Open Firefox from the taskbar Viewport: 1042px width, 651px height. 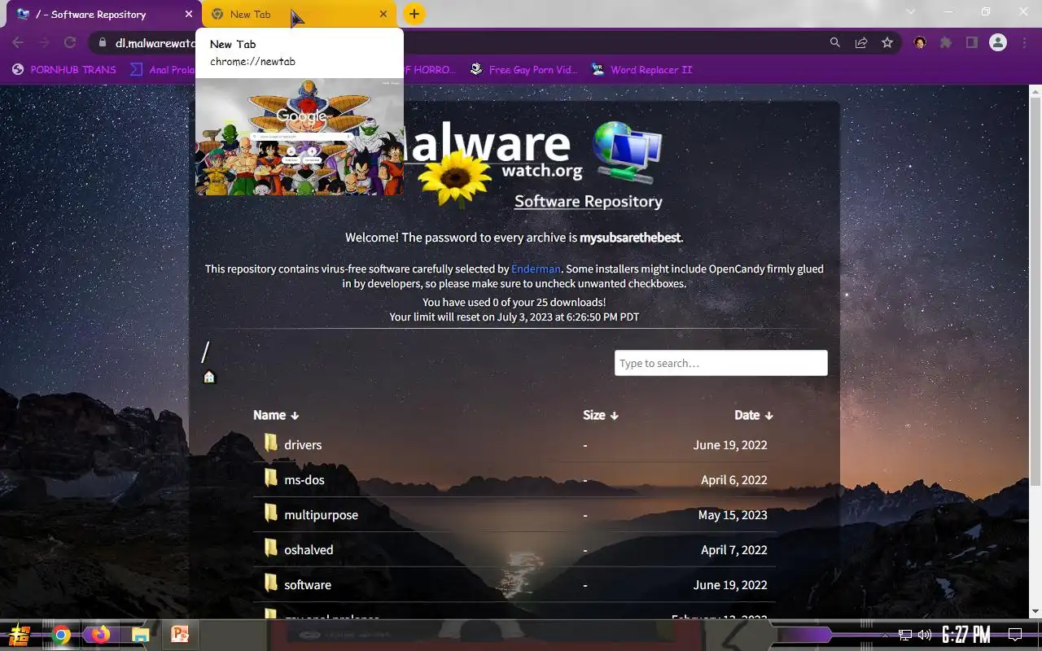101,635
